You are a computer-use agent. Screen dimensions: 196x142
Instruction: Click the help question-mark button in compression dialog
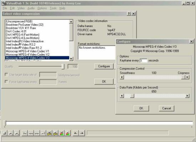[x=129, y=14]
